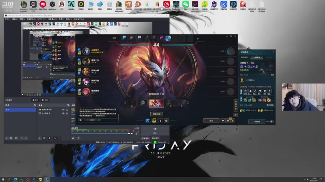Open the 文件(F) menu in OBS
Image resolution: width=325 pixels, height=182 pixels.
tap(7, 19)
